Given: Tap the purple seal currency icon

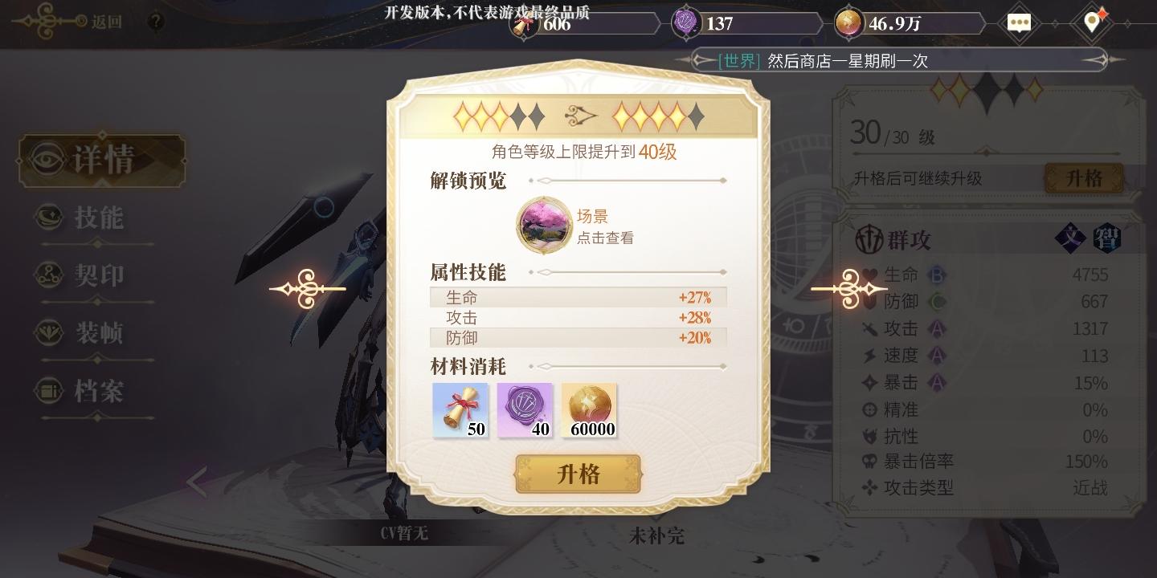Looking at the screenshot, I should [x=686, y=23].
